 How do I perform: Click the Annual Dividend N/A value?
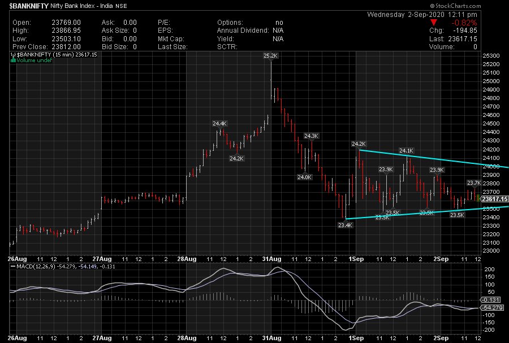coord(278,31)
